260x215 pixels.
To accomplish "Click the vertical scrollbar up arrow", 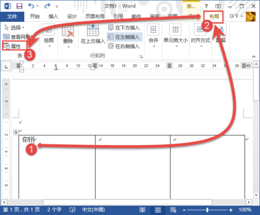I will (256, 64).
